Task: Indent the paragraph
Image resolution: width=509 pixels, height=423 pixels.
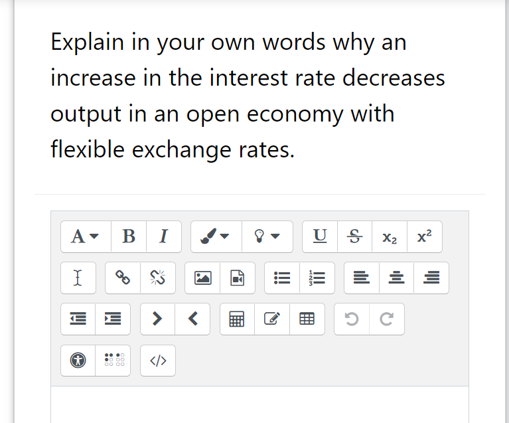Action: click(113, 319)
